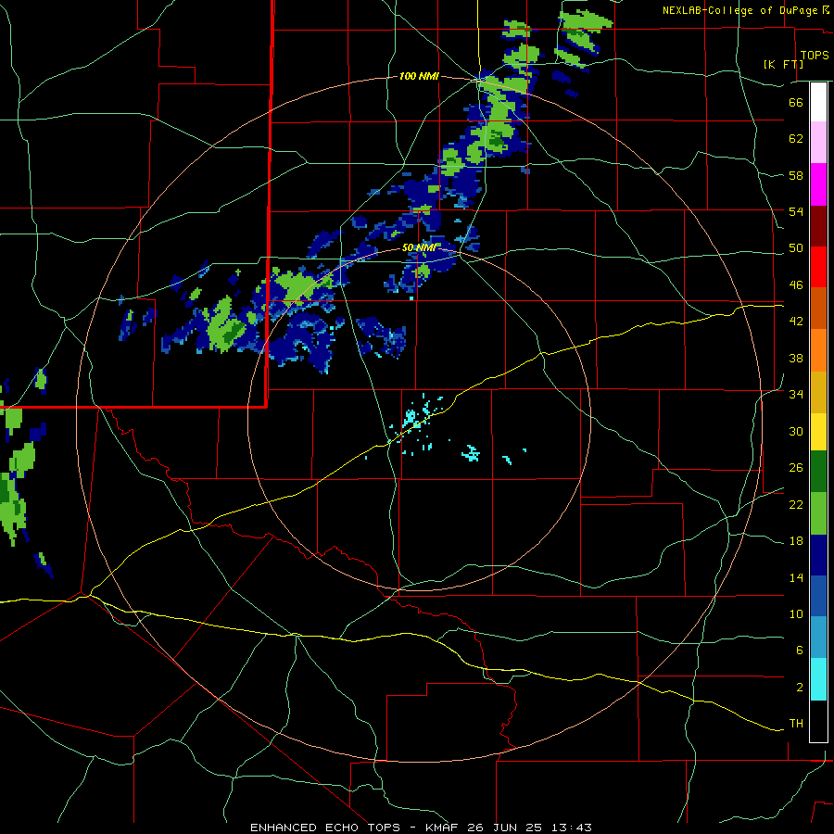This screenshot has height=834, width=834.
Task: Click the bright orange legend swatch
Action: click(x=818, y=350)
